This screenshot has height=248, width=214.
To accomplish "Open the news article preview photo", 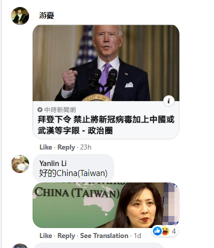I will point(106,63).
